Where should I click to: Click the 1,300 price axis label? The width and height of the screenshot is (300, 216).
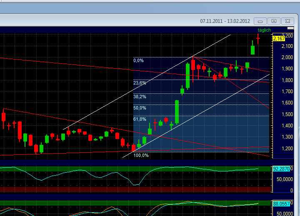pyautogui.click(x=287, y=137)
